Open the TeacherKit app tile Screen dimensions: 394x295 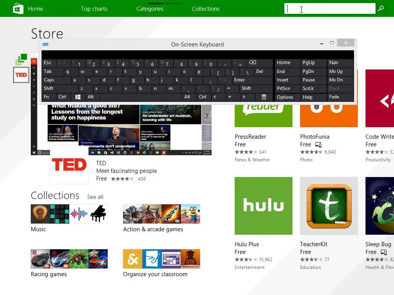329,206
